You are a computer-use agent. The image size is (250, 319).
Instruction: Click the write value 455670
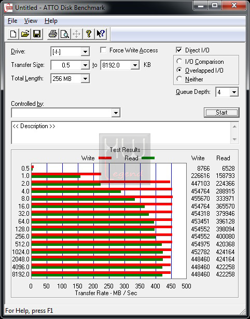(x=200, y=199)
